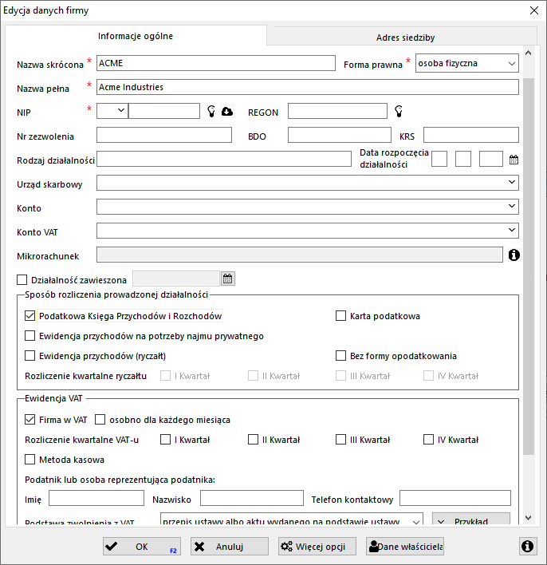This screenshot has height=565, width=547.
Task: Click in BDO input field
Action: coord(340,135)
